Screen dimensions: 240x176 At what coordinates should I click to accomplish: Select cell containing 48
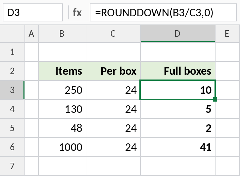tap(62, 128)
